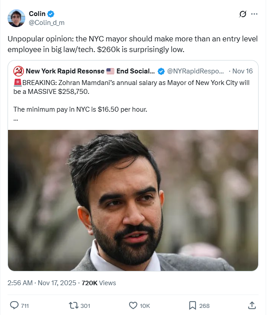This screenshot has height=315, width=267.
Task: Click the New York Rapid Response avatar
Action: 19,71
